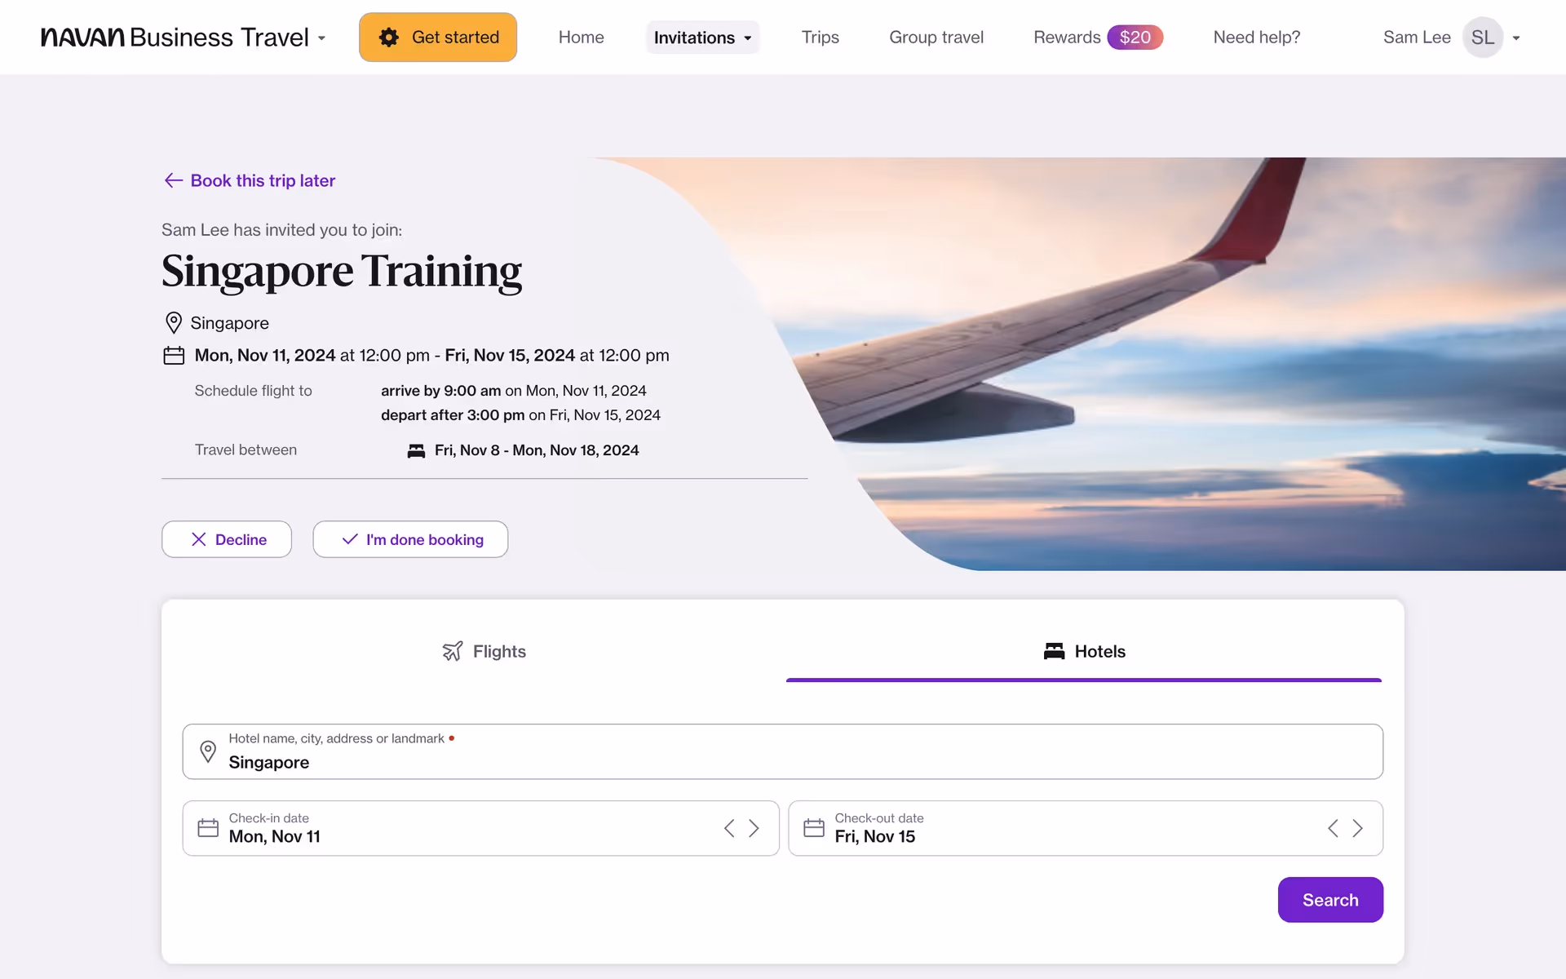Screen dimensions: 1566x979
Task: Open the Sam Lee account menu arrow
Action: (x=1516, y=38)
